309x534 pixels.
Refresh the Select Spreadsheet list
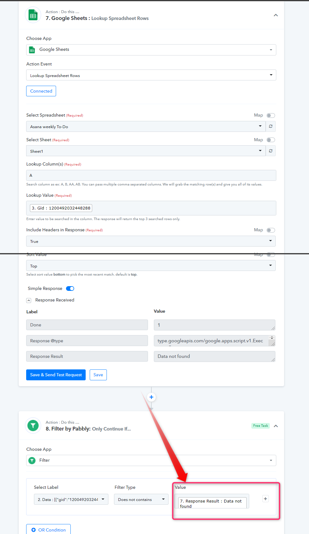click(x=271, y=126)
